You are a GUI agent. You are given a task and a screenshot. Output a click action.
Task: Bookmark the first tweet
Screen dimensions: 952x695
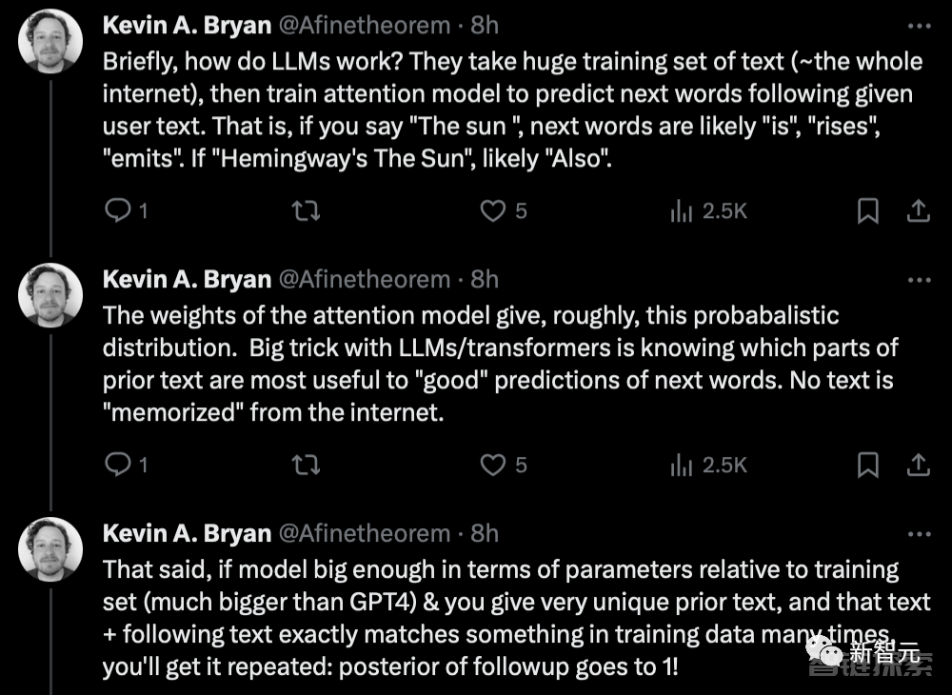[868, 210]
